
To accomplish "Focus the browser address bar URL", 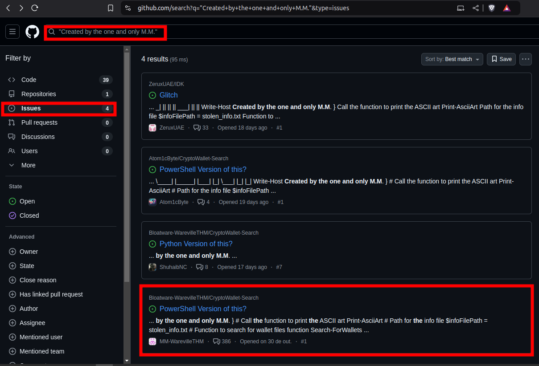I will click(x=243, y=8).
